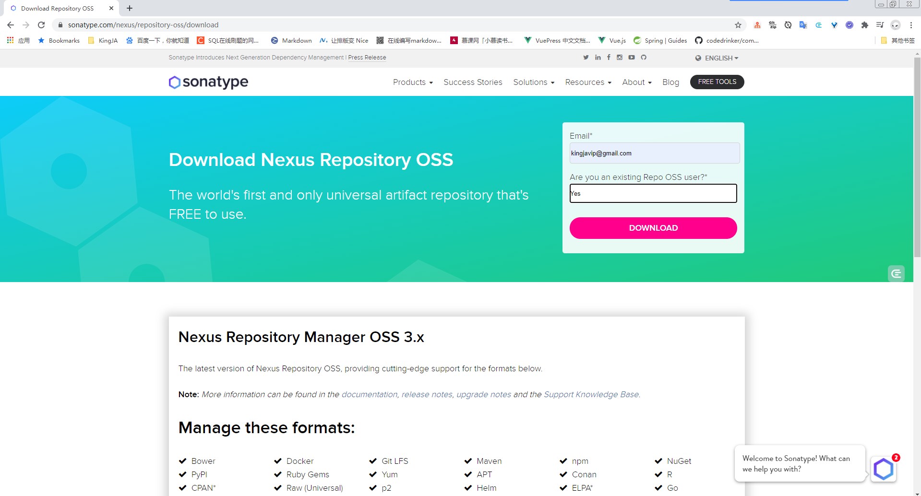Open the Markdown bookmark
The width and height of the screenshot is (921, 496).
(291, 41)
